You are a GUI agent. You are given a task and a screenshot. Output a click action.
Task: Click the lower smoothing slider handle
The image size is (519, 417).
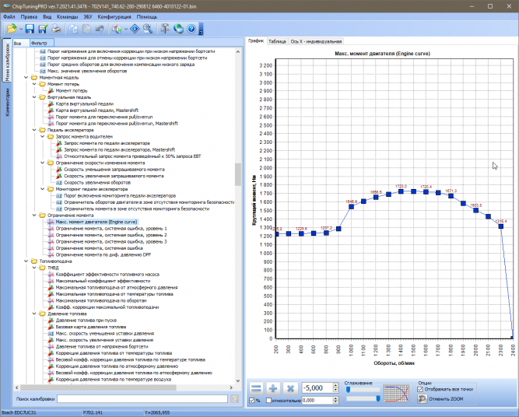click(377, 399)
